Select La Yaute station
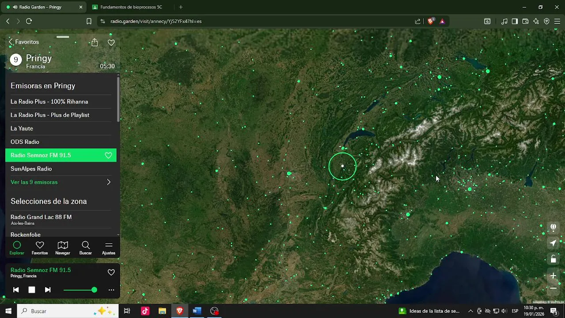This screenshot has height=318, width=565. click(61, 129)
